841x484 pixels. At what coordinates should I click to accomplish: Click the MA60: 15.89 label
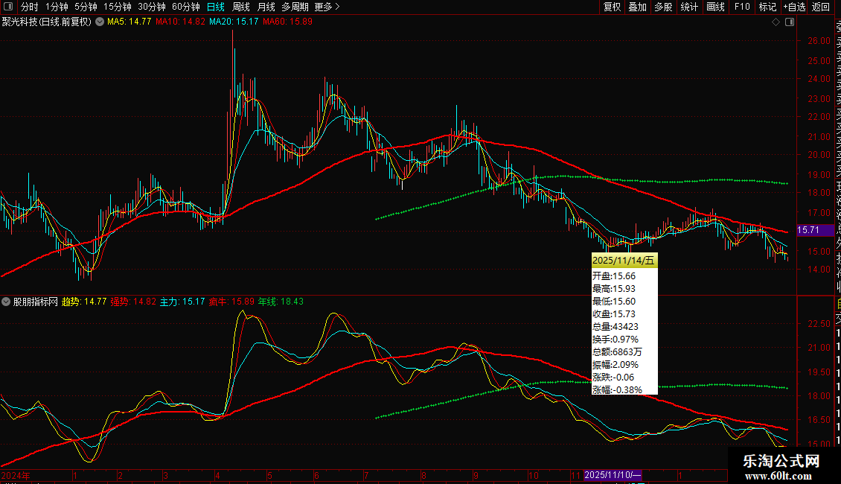click(287, 22)
